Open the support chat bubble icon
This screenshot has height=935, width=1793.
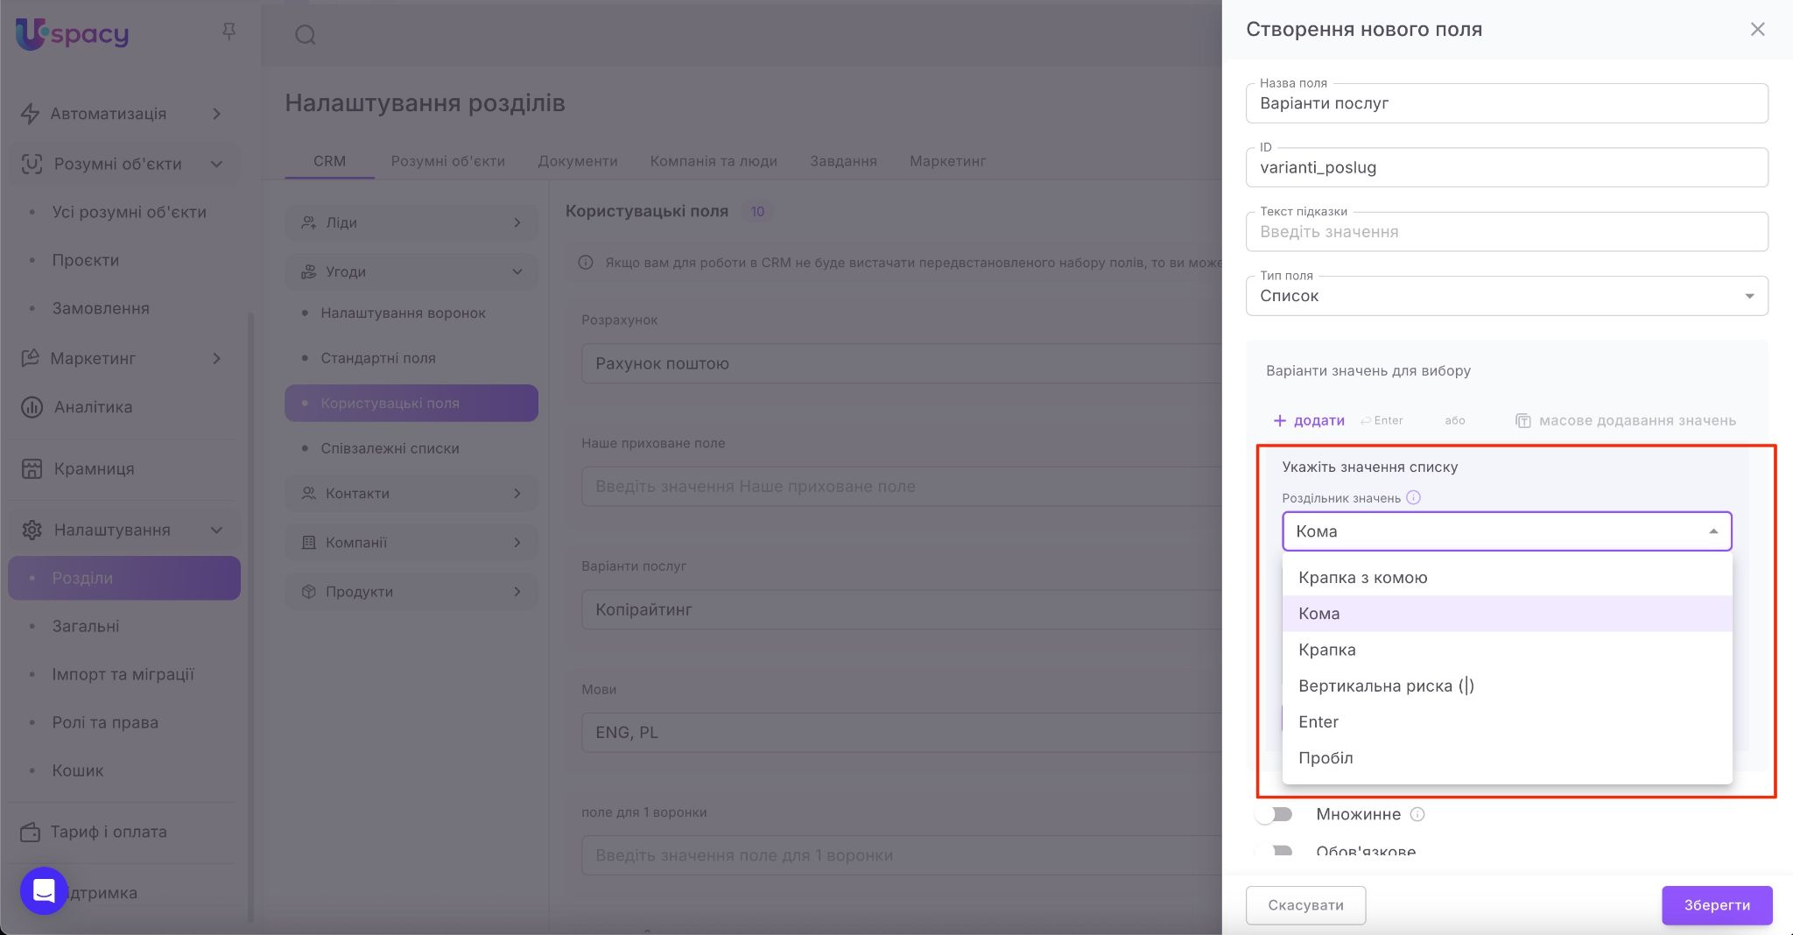tap(44, 890)
